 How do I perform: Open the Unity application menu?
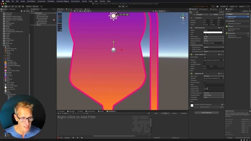click(7, 1)
